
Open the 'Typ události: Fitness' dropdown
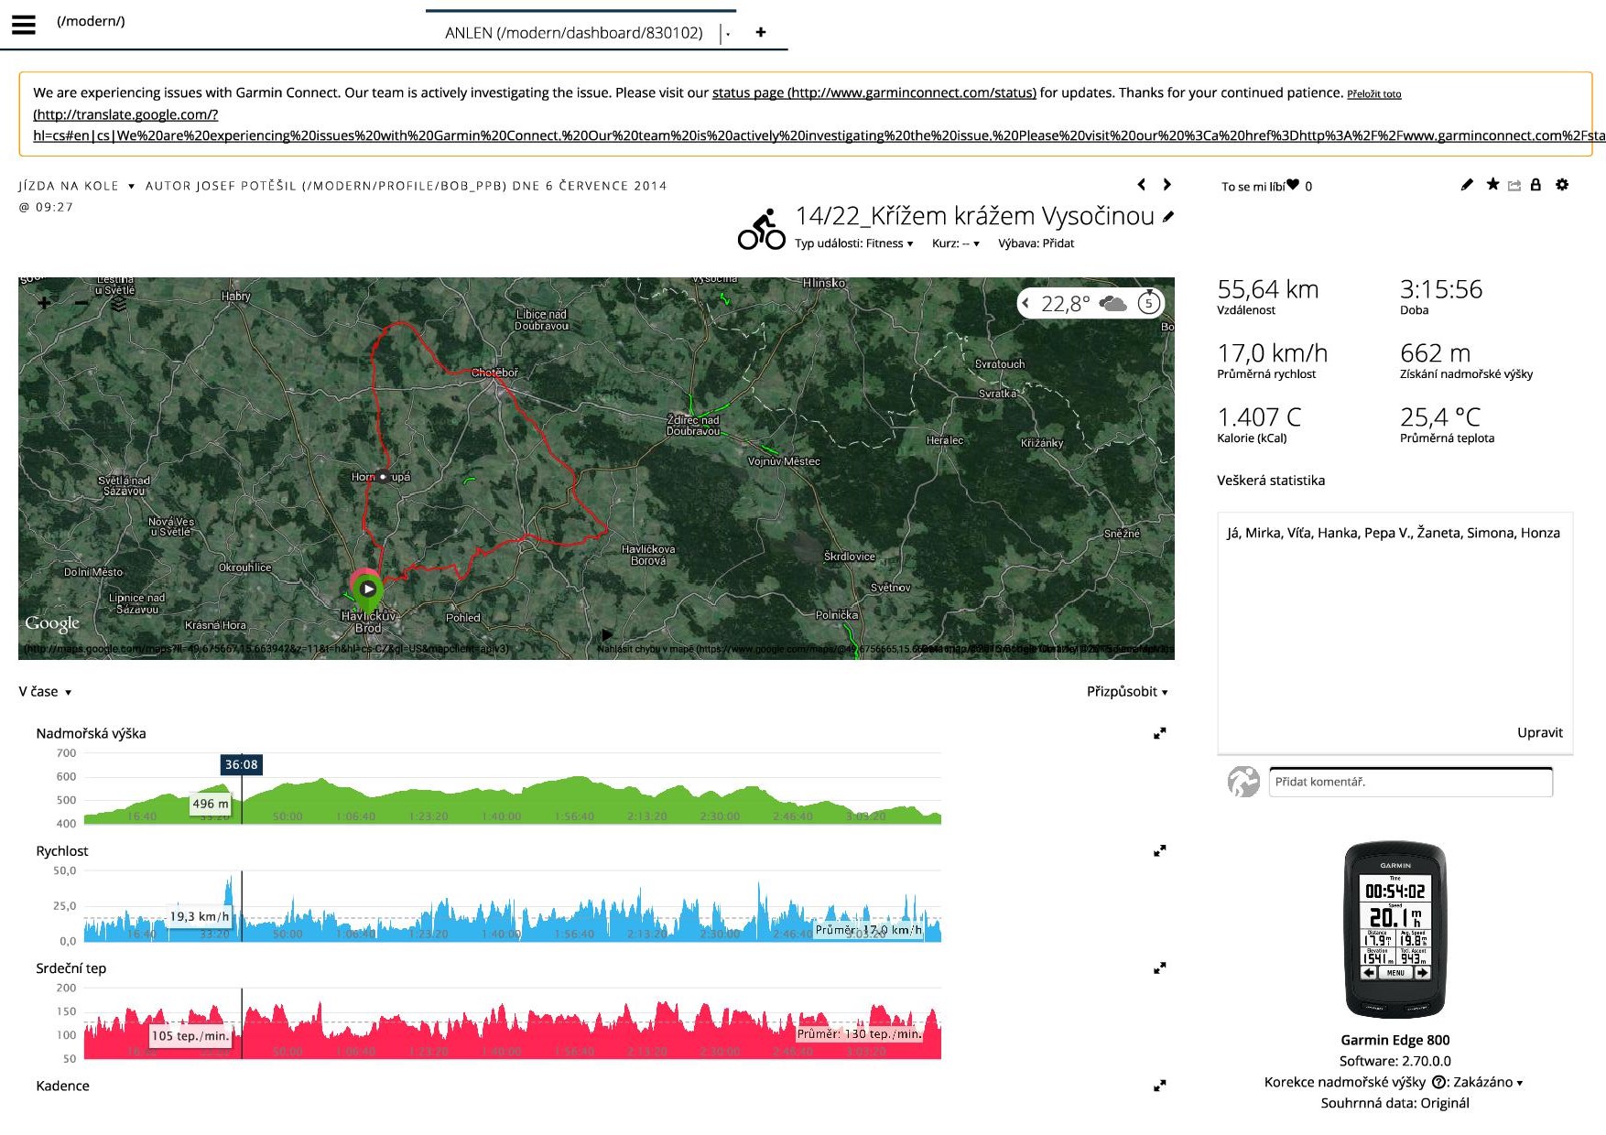point(853,243)
